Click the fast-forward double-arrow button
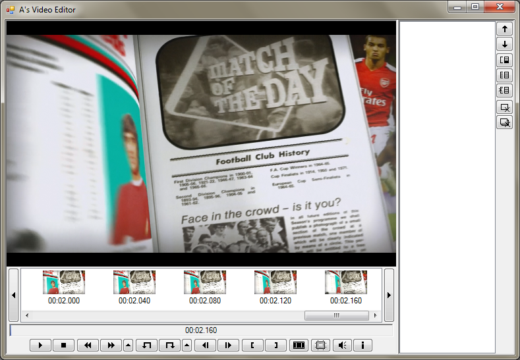This screenshot has width=520, height=360. pyautogui.click(x=111, y=345)
